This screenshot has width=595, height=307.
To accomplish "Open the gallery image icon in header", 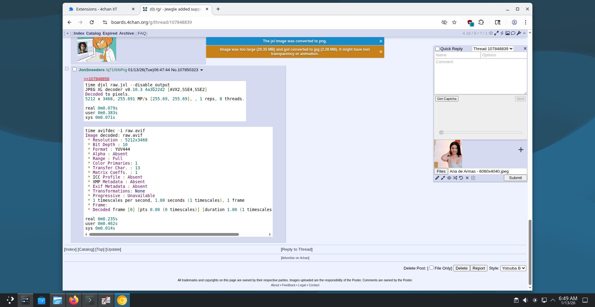I will coord(508,33).
